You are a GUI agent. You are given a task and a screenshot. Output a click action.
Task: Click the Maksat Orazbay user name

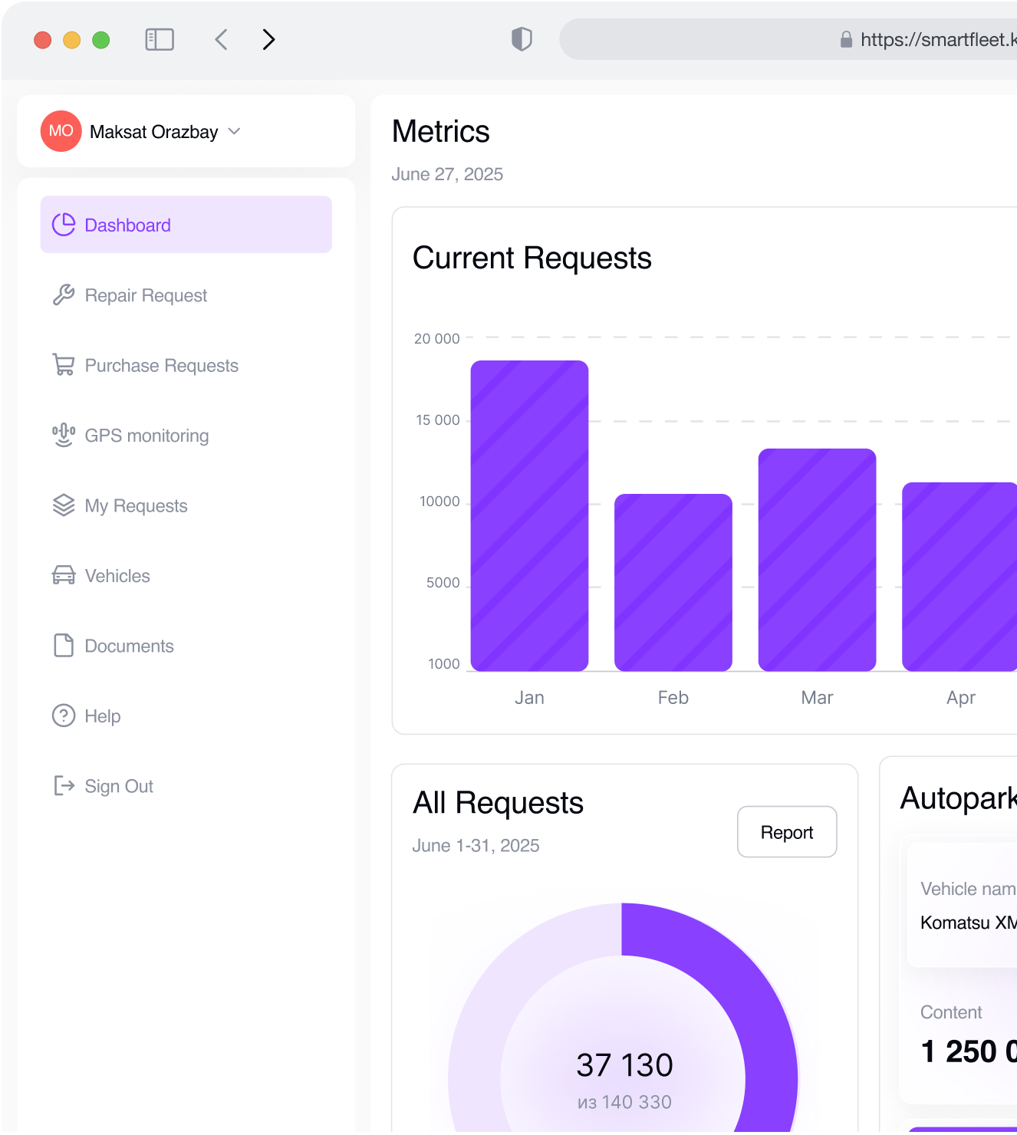point(154,132)
